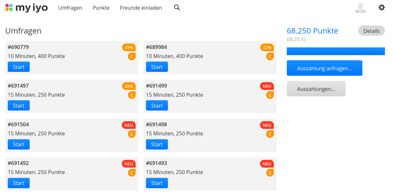Click the Details button next to points
The height and width of the screenshot is (194, 394).
tap(371, 31)
